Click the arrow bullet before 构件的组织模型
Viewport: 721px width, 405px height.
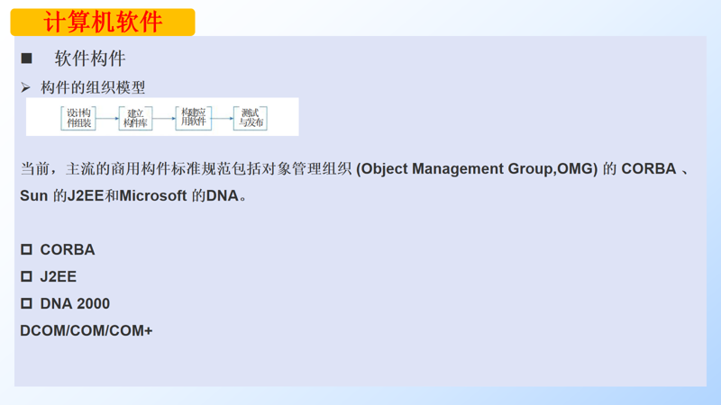(x=26, y=87)
